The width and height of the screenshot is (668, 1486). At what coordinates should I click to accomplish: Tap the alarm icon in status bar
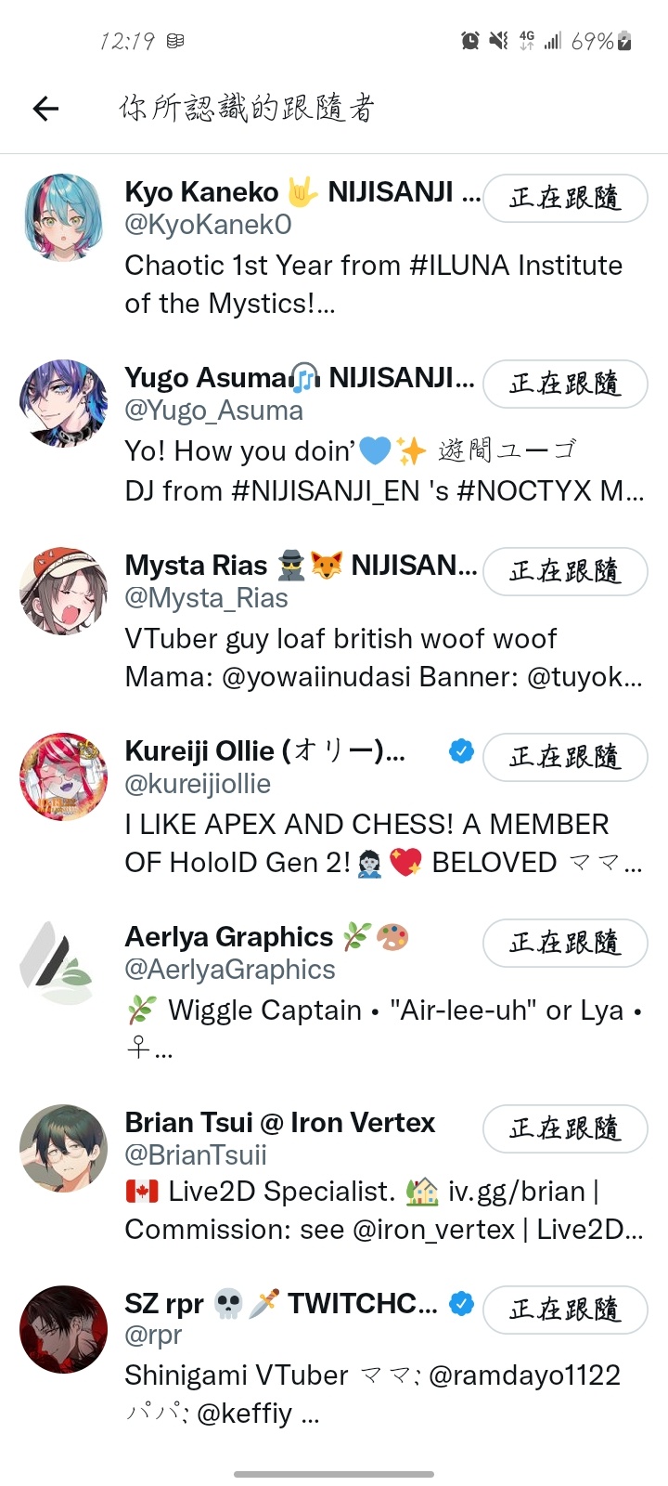470,41
